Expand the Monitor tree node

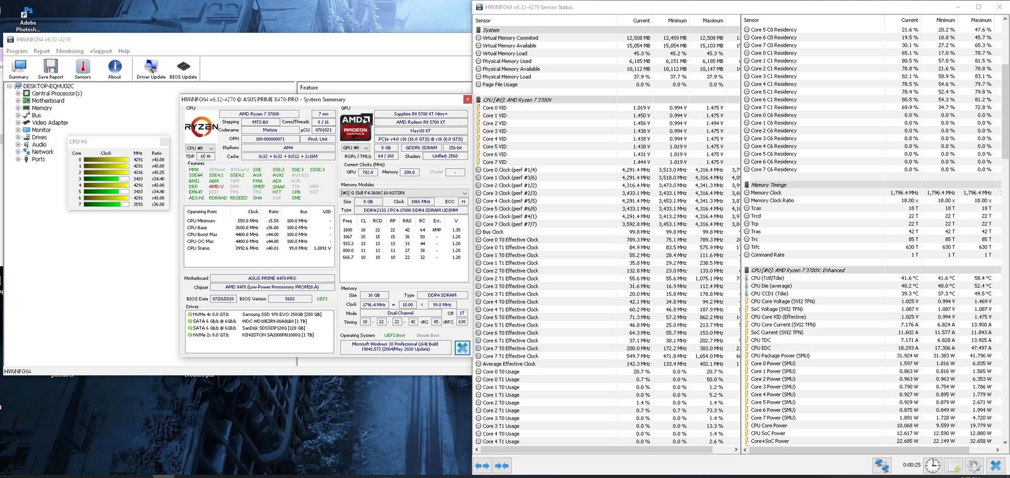[18, 130]
